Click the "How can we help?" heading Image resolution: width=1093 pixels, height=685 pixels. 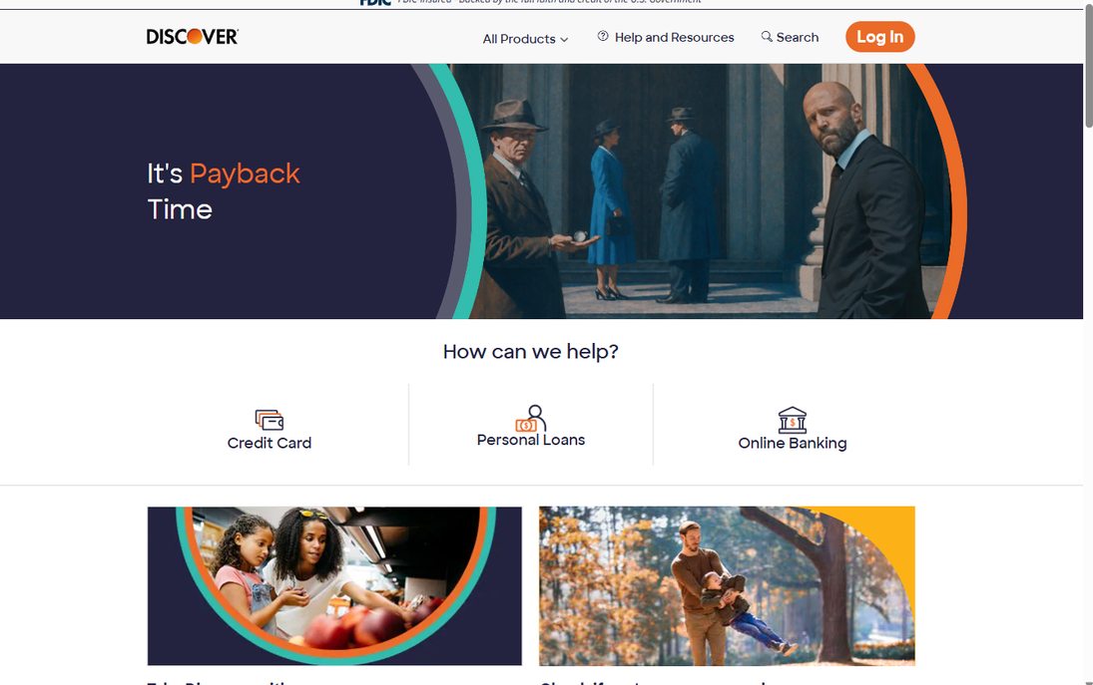pos(530,352)
